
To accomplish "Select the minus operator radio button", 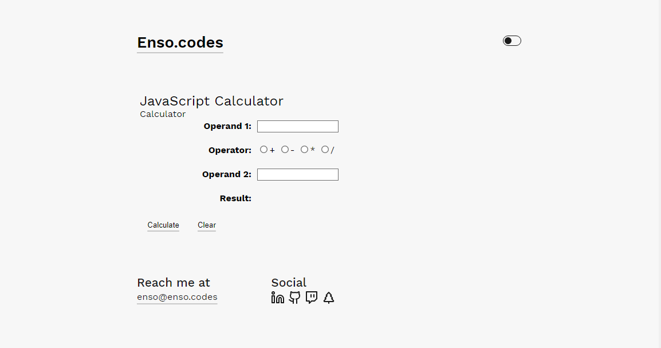I will click(x=285, y=150).
